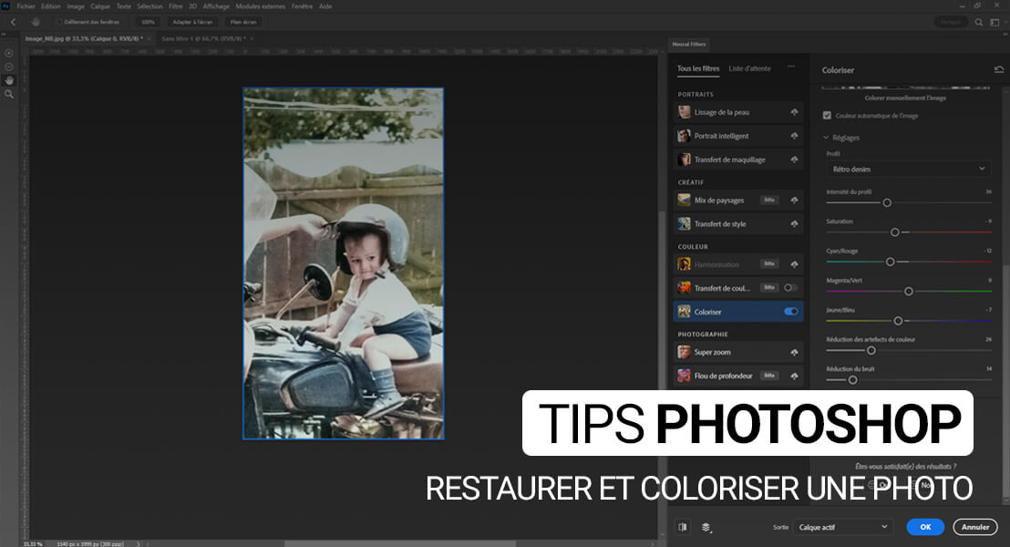Viewport: 1010px width, 547px height.
Task: Open the Fichier menu
Action: (x=26, y=6)
